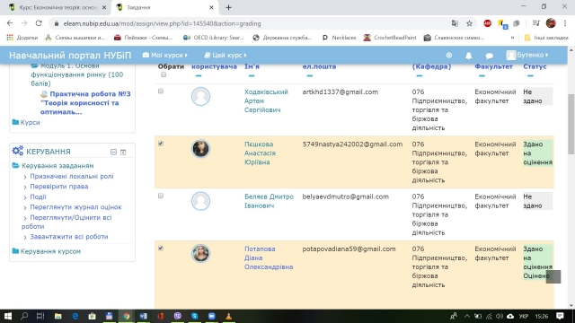The image size is (575, 323).
Task: Open Події menu item
Action: click(38, 197)
